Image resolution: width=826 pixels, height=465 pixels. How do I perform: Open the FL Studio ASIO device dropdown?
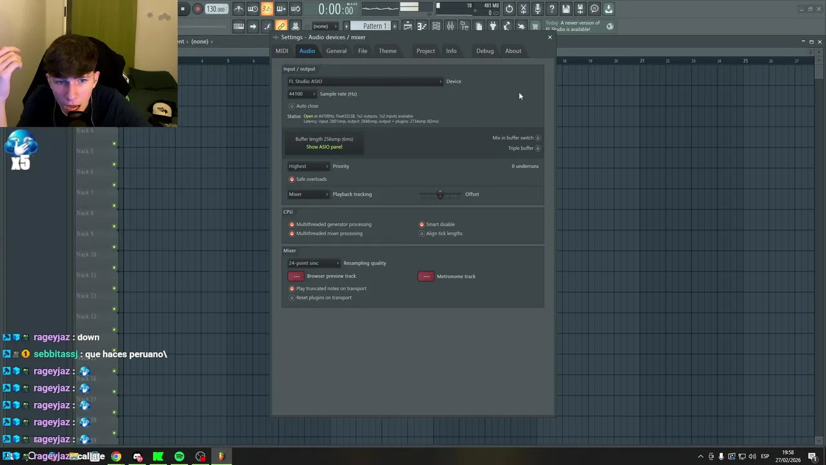click(365, 81)
